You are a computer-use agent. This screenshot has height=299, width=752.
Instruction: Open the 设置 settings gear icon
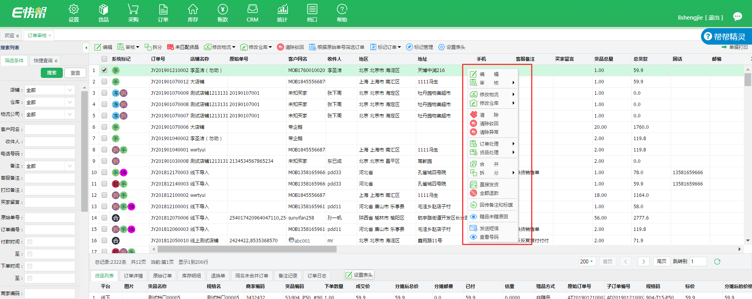pyautogui.click(x=74, y=13)
